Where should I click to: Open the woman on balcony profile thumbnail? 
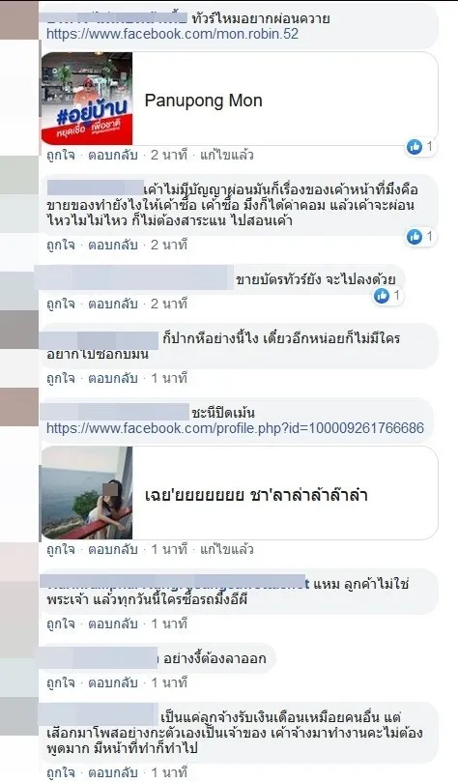pyautogui.click(x=87, y=493)
